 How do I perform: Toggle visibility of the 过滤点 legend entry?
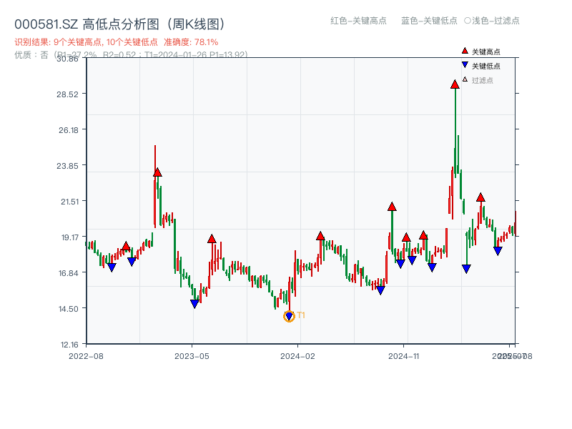click(483, 79)
